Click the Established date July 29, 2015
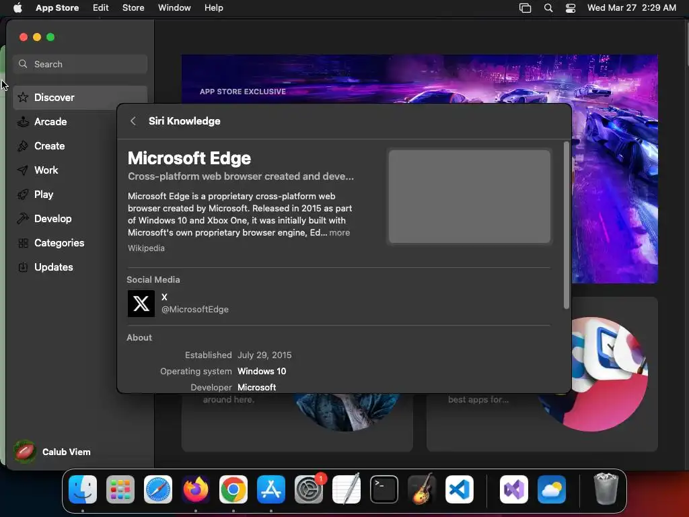Screen dimensions: 689x517 (264, 355)
